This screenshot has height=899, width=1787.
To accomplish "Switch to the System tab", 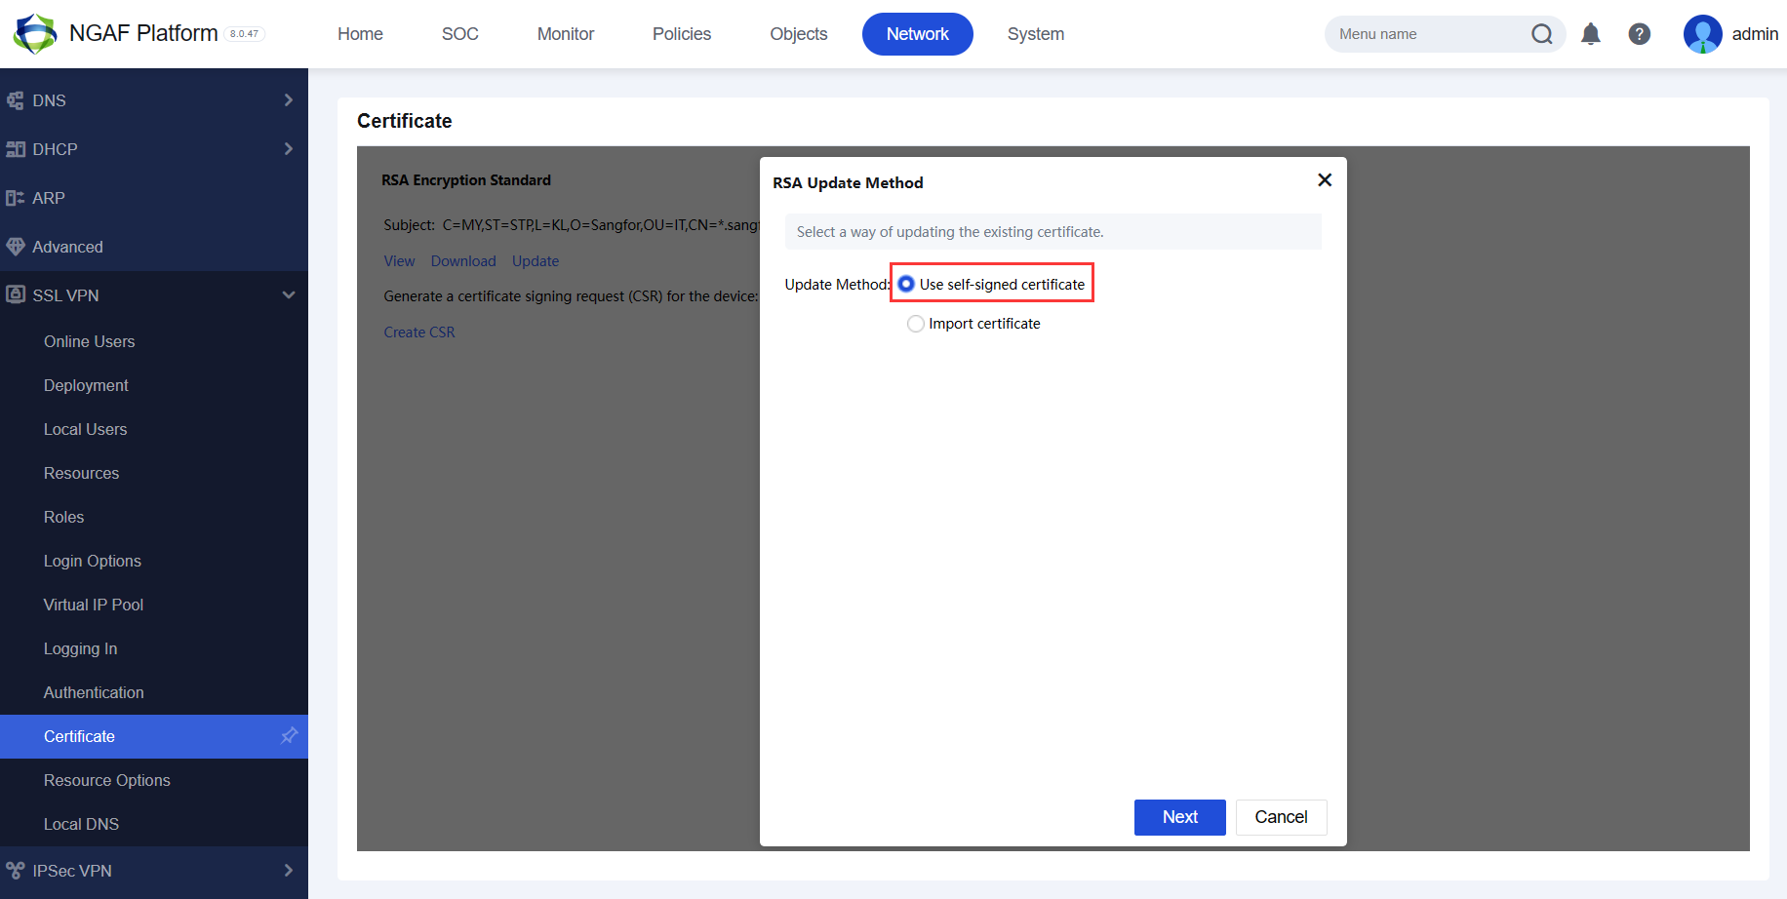I will point(1035,34).
